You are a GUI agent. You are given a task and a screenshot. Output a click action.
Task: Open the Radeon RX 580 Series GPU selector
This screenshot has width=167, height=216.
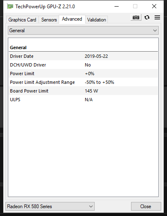[50, 206]
